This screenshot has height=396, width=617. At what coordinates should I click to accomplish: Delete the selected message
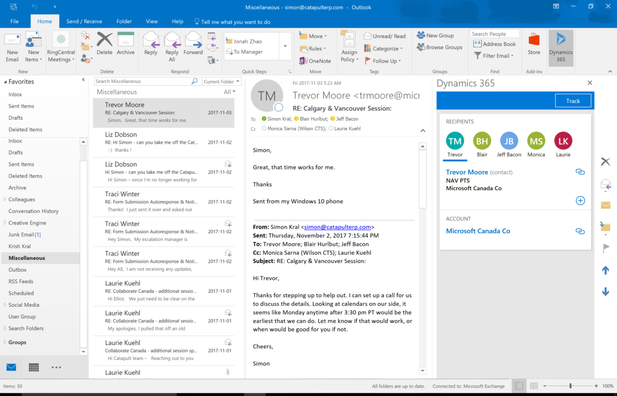104,44
